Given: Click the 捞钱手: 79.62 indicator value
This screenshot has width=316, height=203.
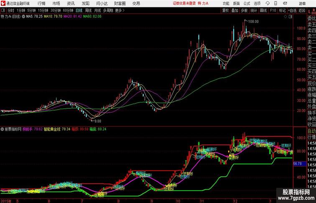Looking at the screenshot, I should (x=33, y=129).
